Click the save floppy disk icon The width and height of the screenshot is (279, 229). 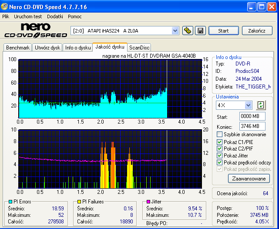[x=200, y=31]
